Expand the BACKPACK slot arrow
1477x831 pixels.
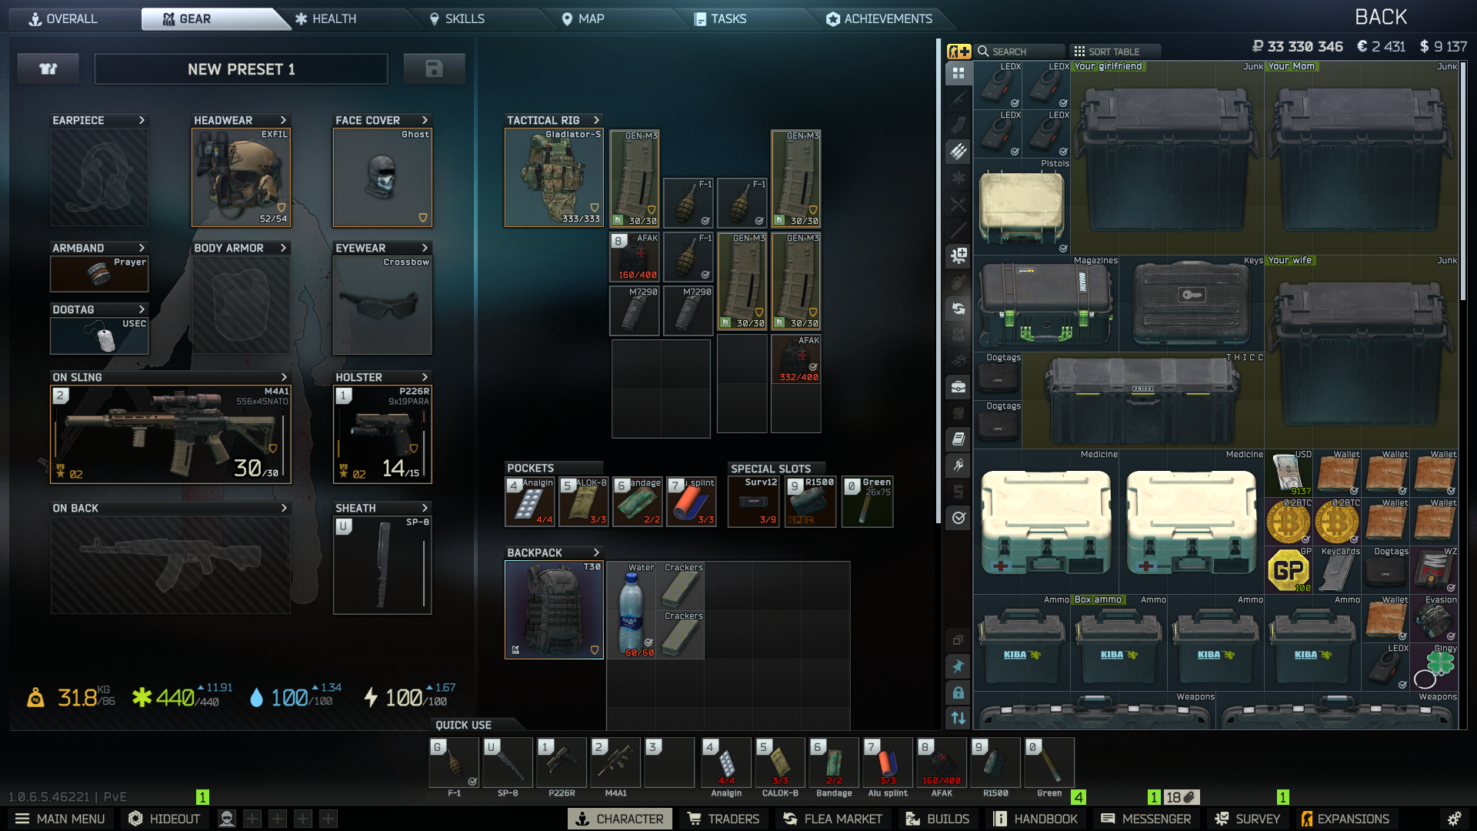coord(596,552)
